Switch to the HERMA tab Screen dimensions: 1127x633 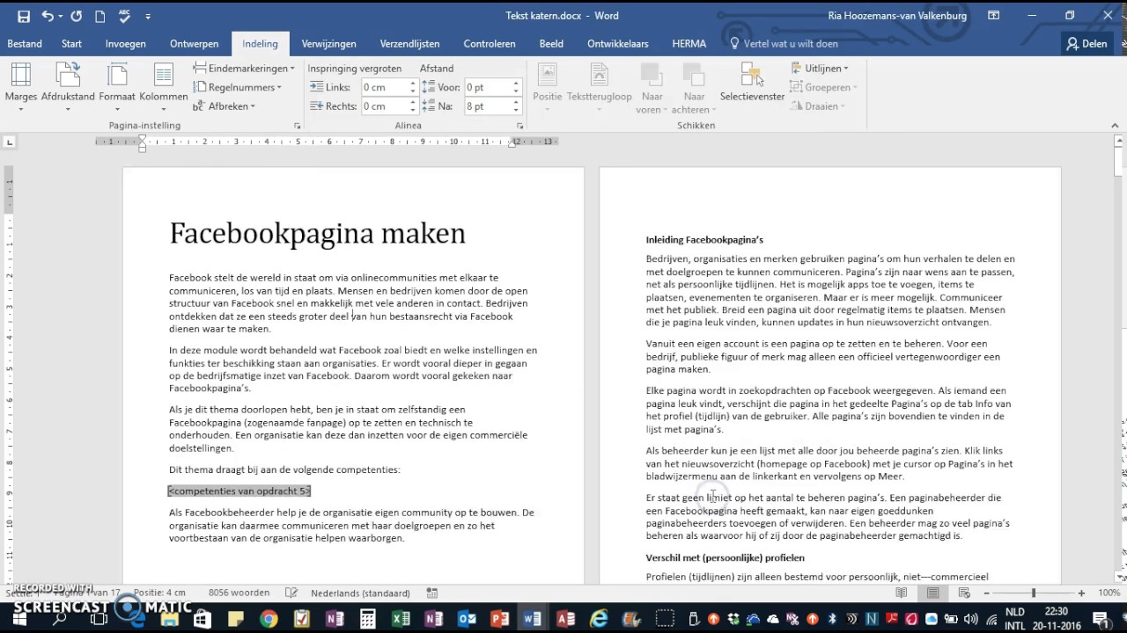pyautogui.click(x=689, y=43)
